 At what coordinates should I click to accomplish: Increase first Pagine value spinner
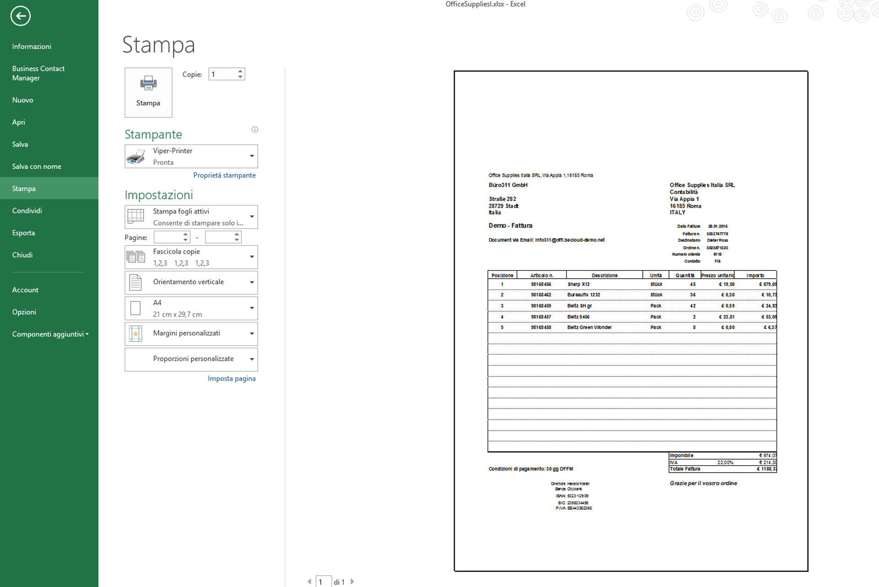click(185, 234)
